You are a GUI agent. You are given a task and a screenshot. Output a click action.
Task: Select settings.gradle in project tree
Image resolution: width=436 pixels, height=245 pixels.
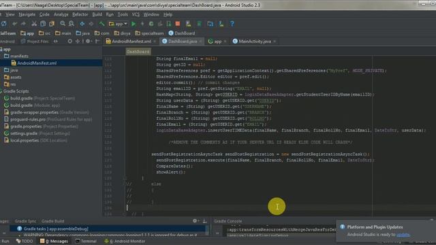(x=37, y=133)
